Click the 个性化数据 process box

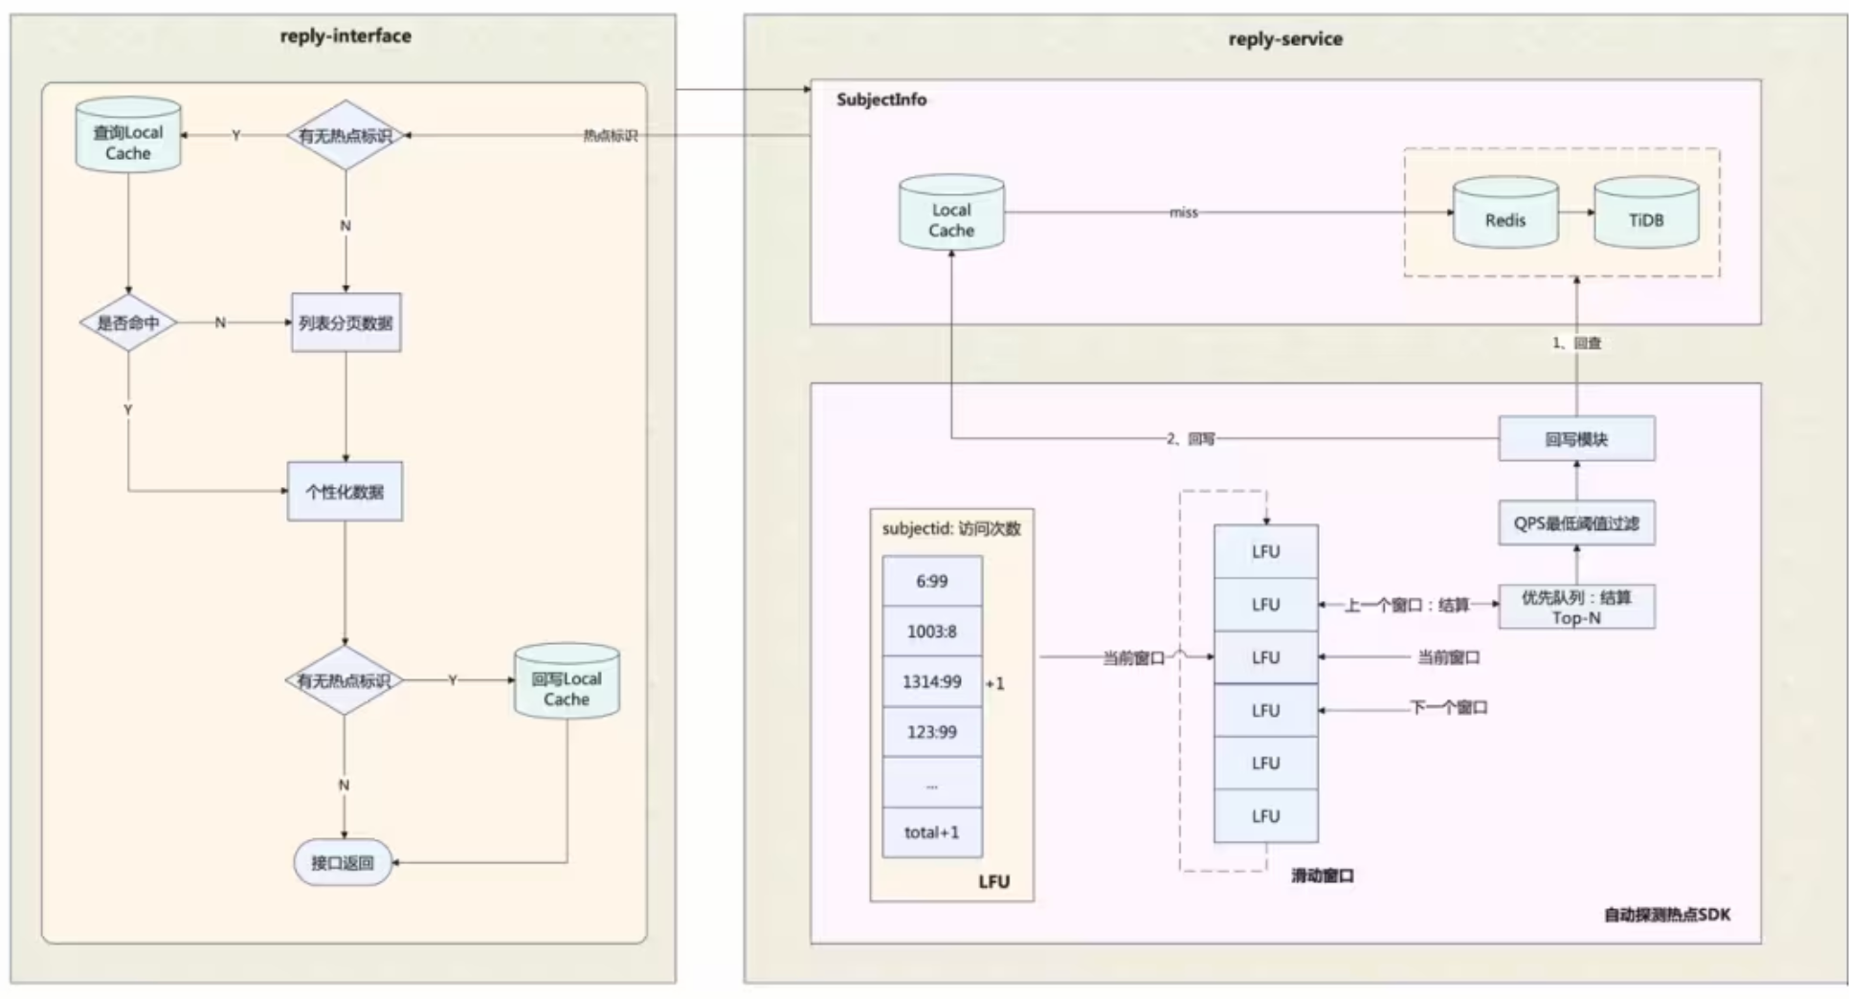(345, 492)
